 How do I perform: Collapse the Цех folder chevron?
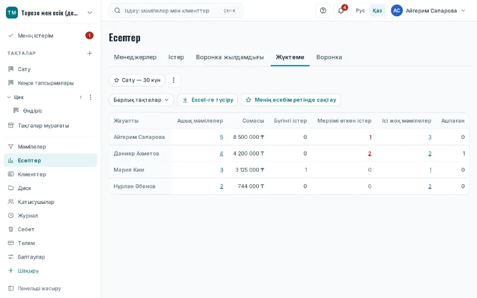pyautogui.click(x=9, y=97)
